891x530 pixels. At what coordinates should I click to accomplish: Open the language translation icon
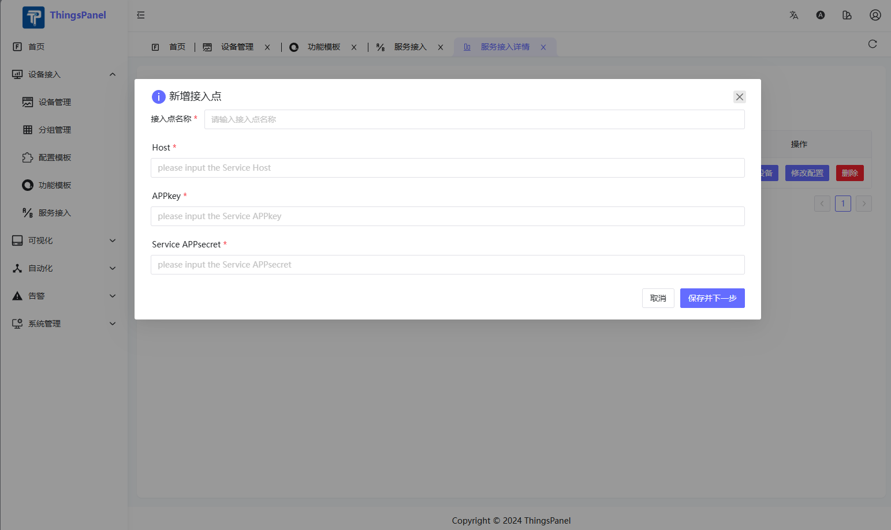click(794, 15)
